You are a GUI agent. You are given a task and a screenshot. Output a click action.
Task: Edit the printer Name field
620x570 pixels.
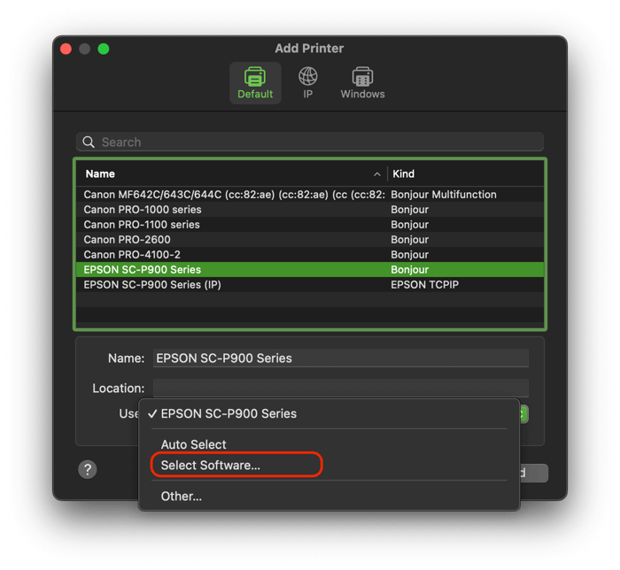341,358
